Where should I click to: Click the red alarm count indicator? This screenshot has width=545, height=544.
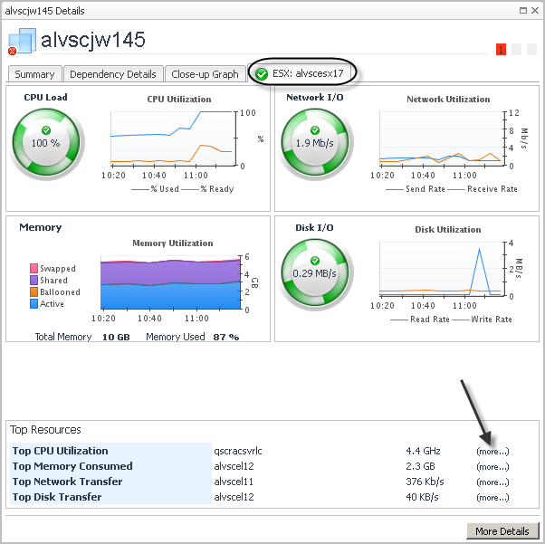point(501,50)
